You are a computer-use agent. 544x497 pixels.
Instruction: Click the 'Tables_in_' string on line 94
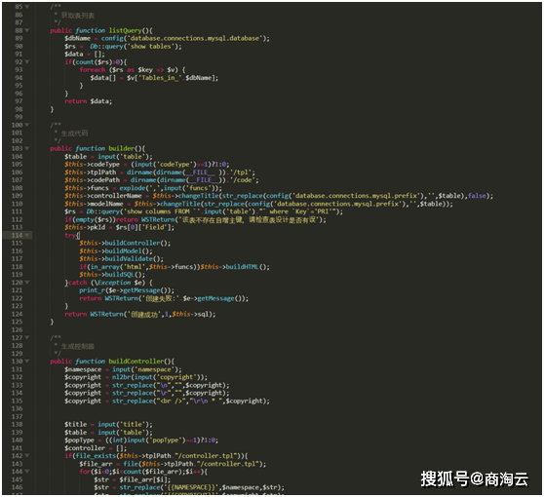[x=160, y=78]
